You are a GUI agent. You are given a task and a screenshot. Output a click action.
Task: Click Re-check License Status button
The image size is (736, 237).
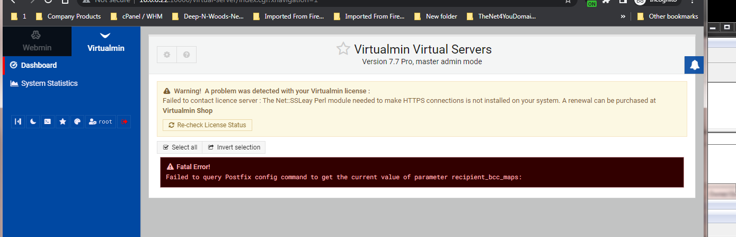[x=207, y=125]
